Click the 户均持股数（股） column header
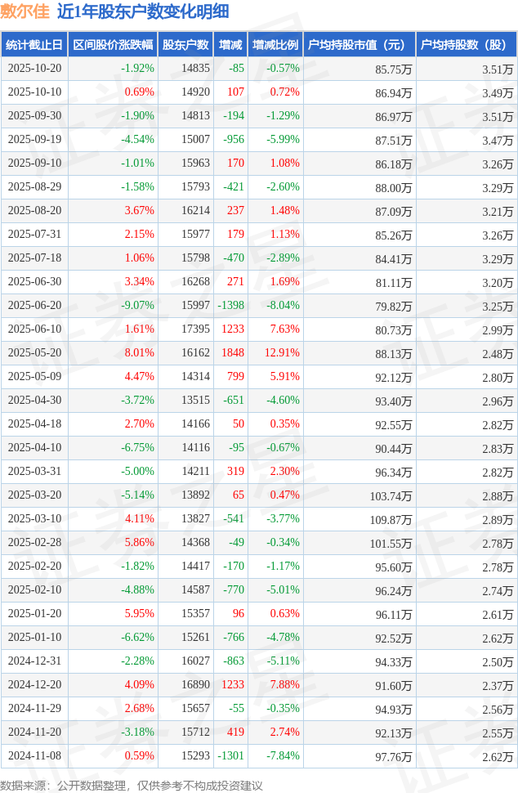 [x=466, y=45]
